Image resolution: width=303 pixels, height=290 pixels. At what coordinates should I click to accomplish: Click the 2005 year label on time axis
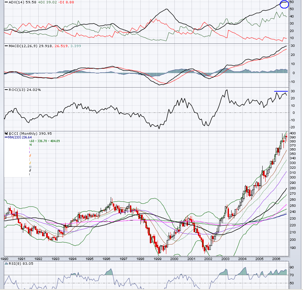coord(259,259)
